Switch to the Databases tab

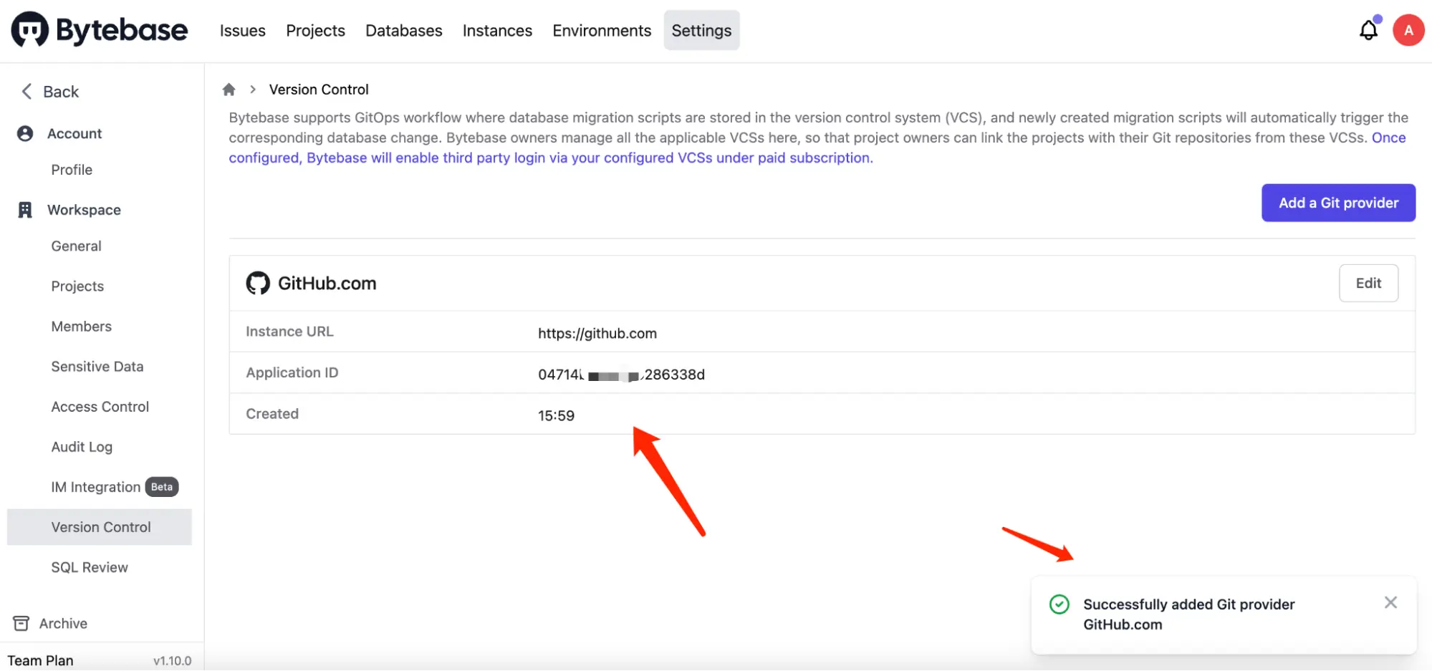[x=403, y=30]
